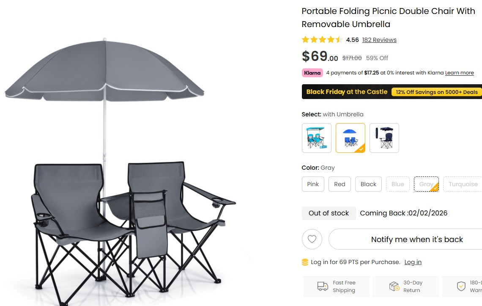
Task: Select the Red color option
Action: [340, 184]
